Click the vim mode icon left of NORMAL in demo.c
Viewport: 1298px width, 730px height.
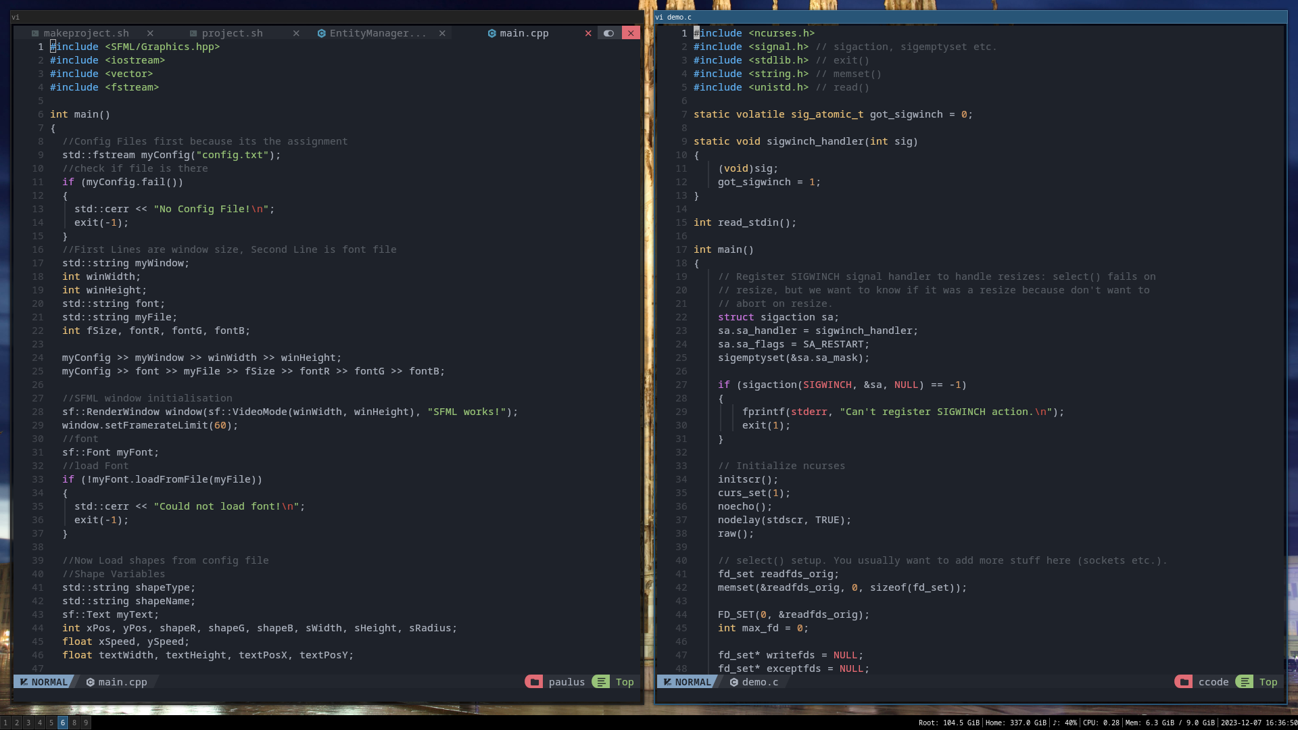pyautogui.click(x=667, y=682)
